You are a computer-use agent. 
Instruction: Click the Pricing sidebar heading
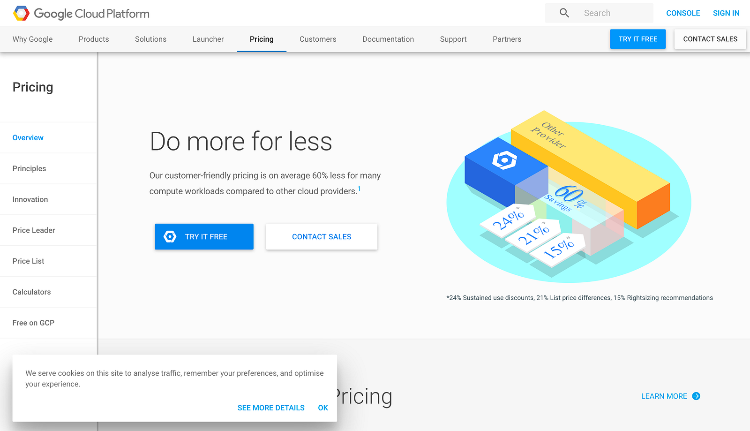coord(33,87)
